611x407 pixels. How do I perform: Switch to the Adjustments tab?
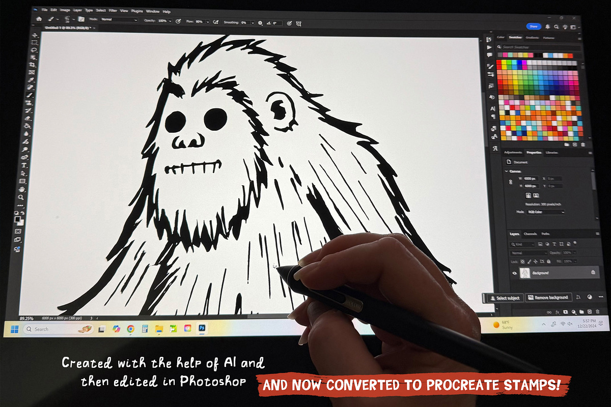click(x=513, y=152)
